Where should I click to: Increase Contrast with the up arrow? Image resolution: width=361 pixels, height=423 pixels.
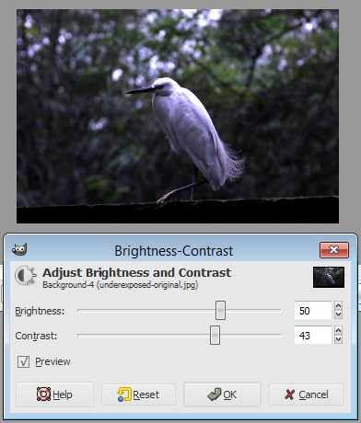tap(338, 330)
